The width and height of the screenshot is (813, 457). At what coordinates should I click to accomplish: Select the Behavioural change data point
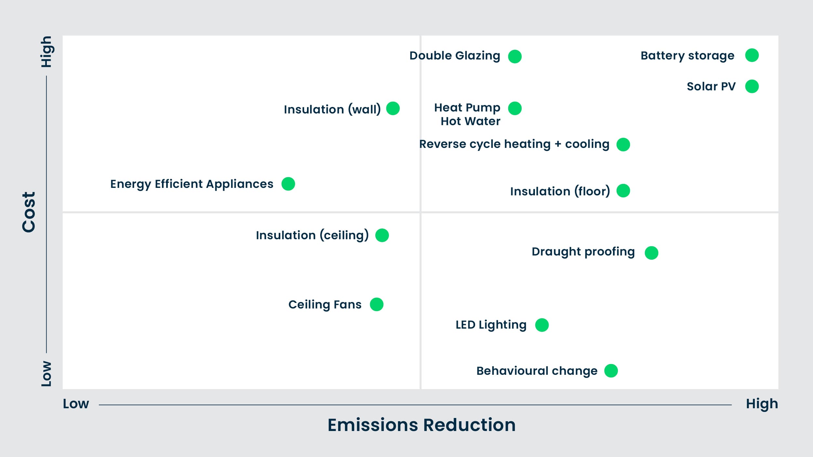[611, 371]
